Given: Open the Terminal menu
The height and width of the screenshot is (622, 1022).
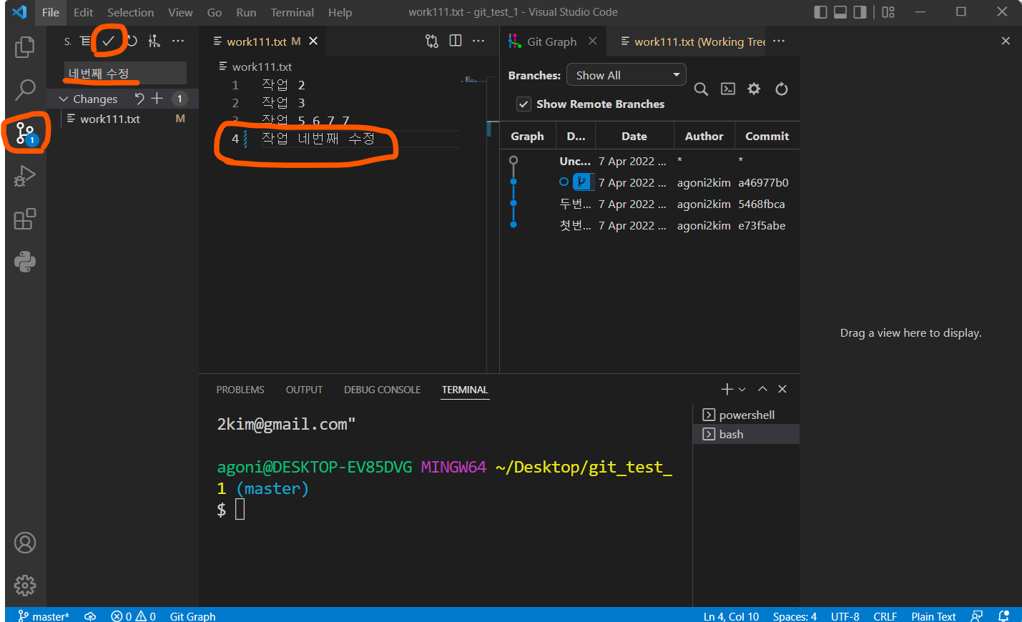Looking at the screenshot, I should click(292, 12).
